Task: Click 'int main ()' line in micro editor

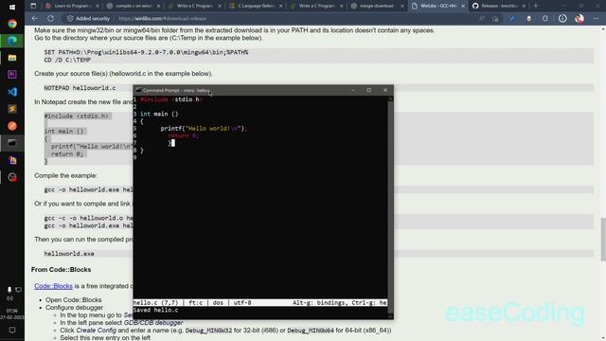Action: (159, 114)
